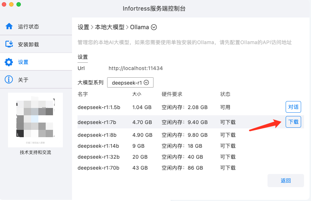Click 设置 in the breadcrumb path
The height and width of the screenshot is (201, 311).
click(83, 27)
